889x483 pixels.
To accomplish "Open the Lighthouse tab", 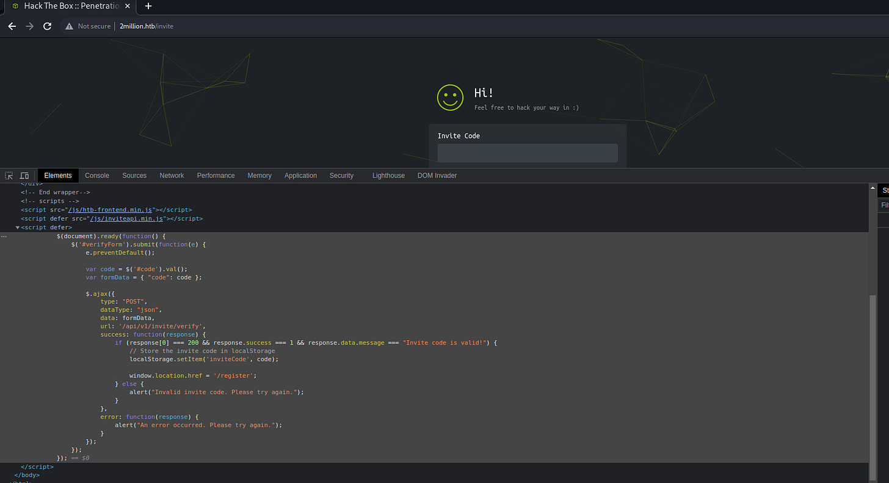I will (x=388, y=176).
